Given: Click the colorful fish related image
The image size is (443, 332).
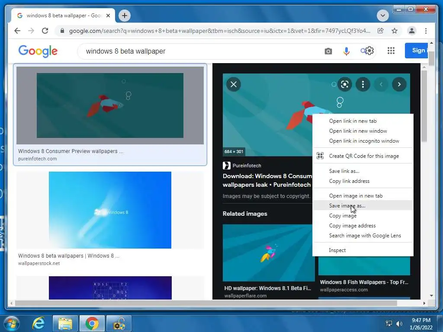Looking at the screenshot, I should (269, 252).
